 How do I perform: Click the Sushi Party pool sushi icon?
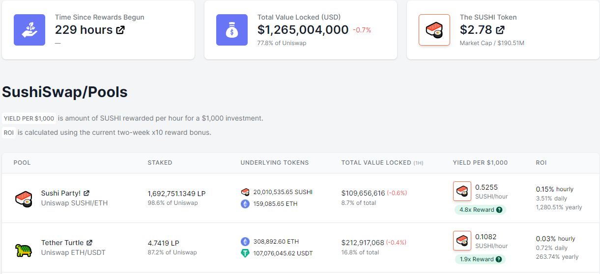pos(23,198)
